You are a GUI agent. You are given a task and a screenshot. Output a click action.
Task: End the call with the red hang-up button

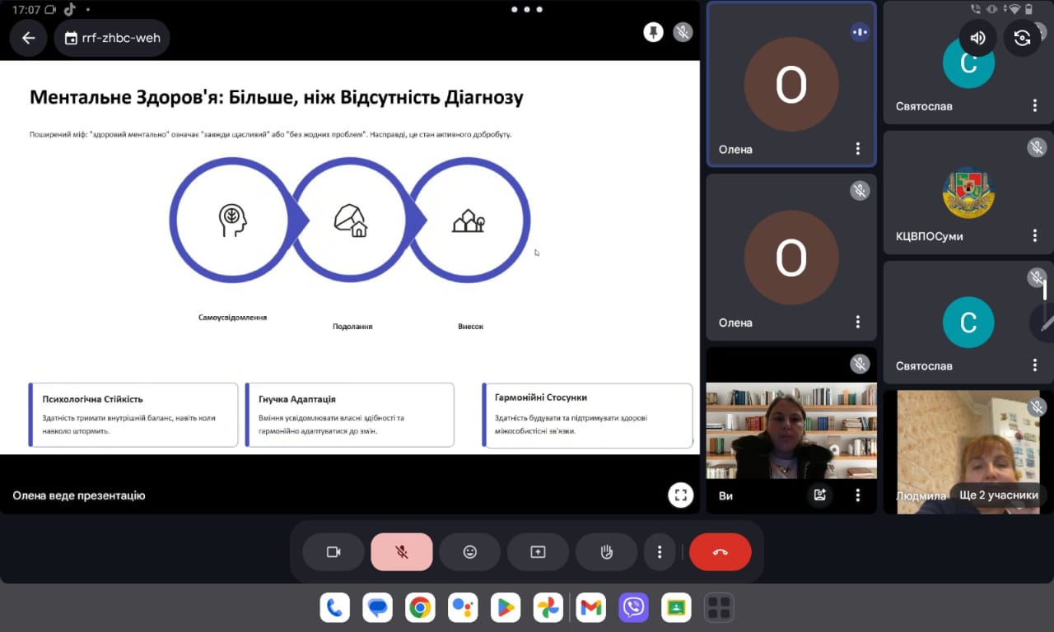[x=721, y=552]
